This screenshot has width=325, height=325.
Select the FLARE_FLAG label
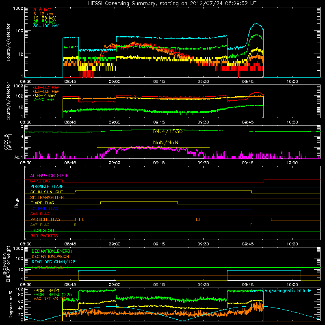(x=42, y=203)
